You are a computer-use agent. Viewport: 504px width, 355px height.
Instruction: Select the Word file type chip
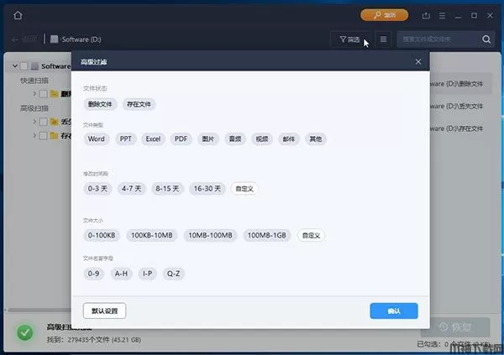tap(96, 138)
